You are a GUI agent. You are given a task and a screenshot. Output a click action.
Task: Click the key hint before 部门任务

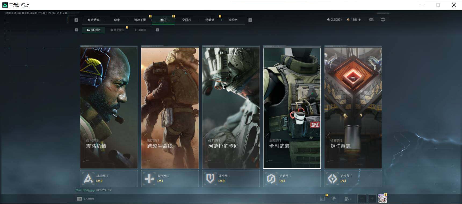(76, 30)
